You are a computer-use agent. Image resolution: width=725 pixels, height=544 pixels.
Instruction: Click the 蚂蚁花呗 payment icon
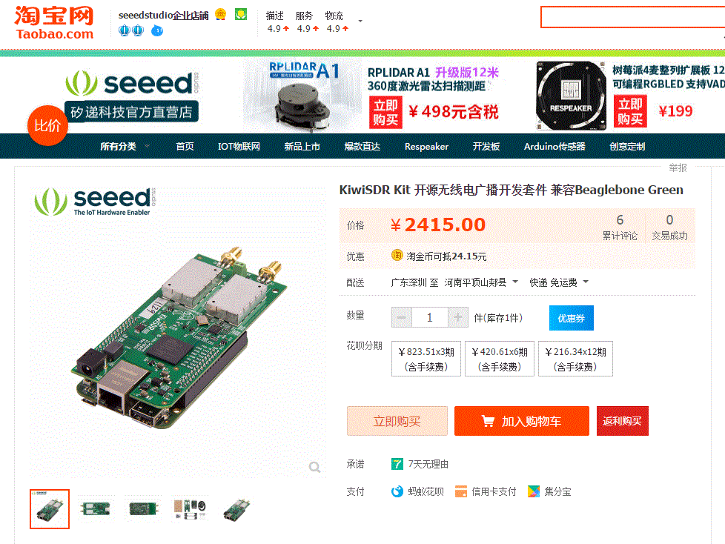coord(397,492)
